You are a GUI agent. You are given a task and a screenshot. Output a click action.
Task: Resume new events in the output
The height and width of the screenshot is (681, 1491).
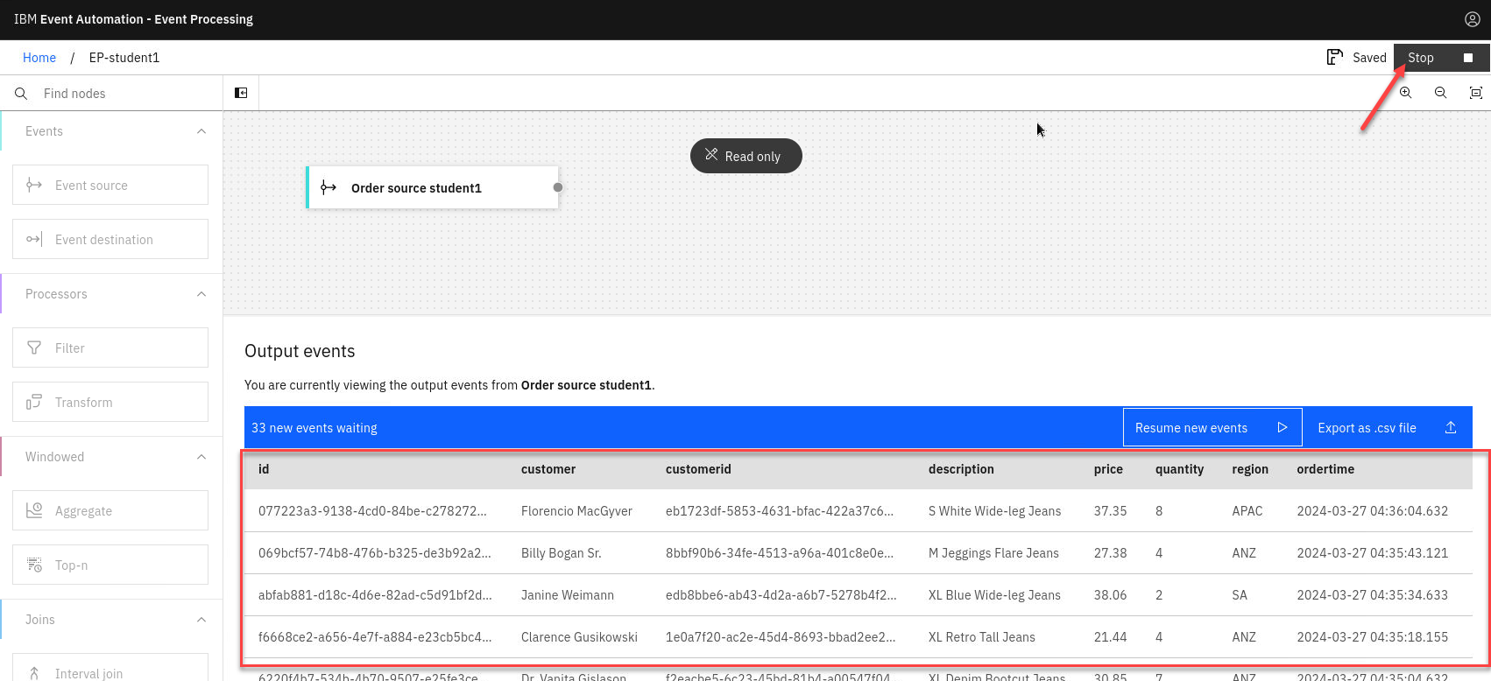pyautogui.click(x=1212, y=427)
